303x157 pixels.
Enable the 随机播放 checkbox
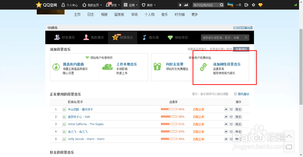point(235,94)
